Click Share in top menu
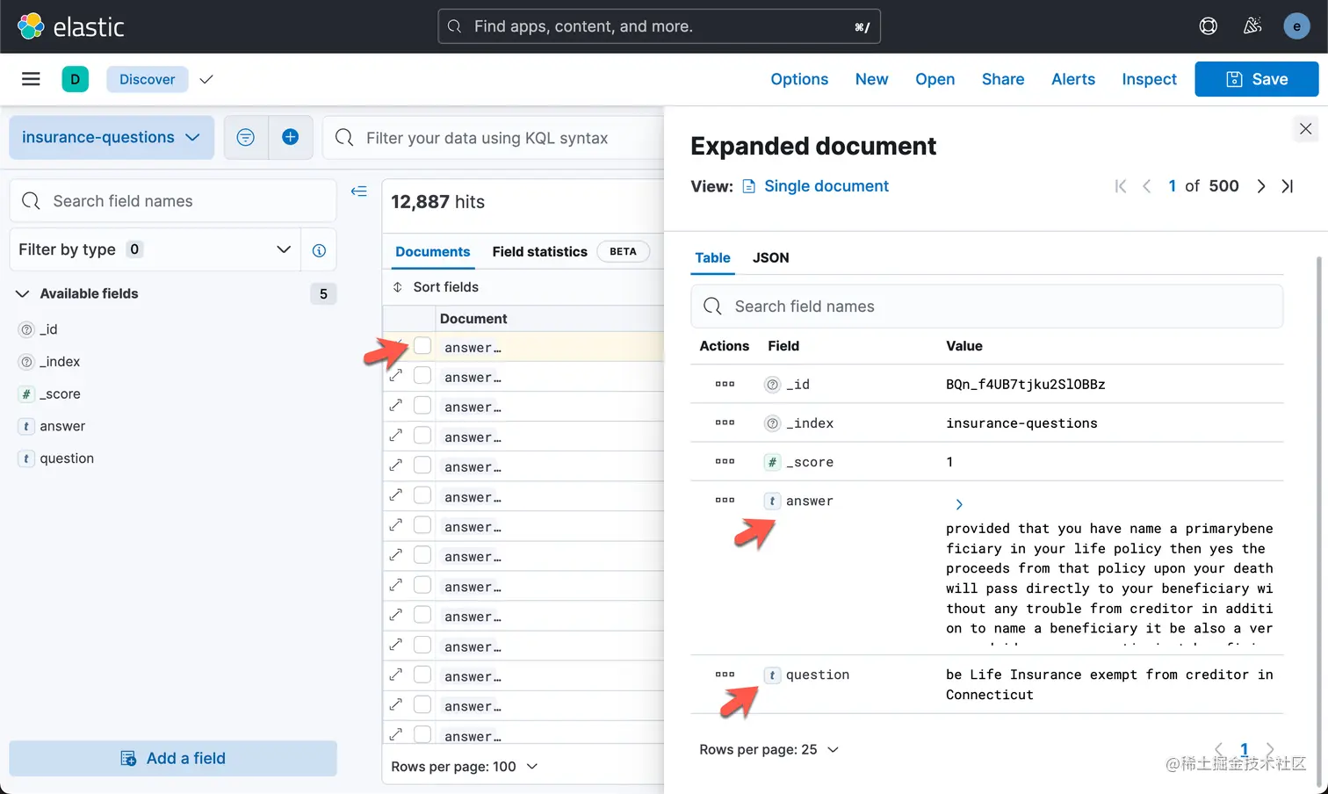Viewport: 1328px width, 794px height. point(1003,79)
